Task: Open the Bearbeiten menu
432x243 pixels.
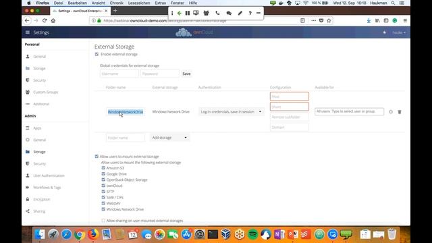Action: click(x=78, y=3)
